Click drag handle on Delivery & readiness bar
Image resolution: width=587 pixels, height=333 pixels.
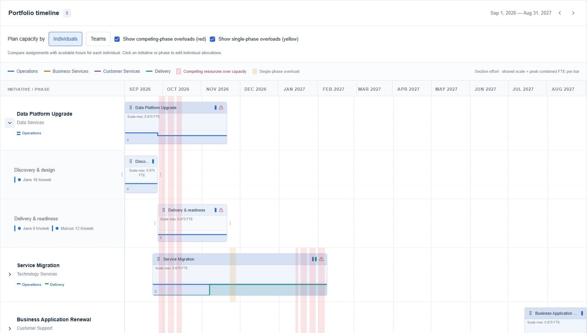click(163, 210)
